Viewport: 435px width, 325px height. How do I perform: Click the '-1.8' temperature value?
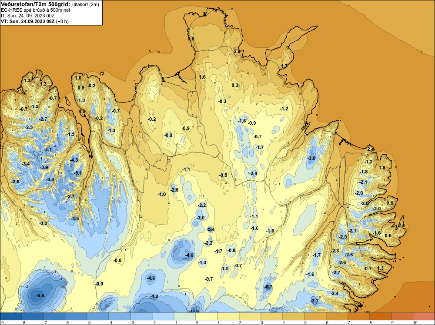coord(364,172)
